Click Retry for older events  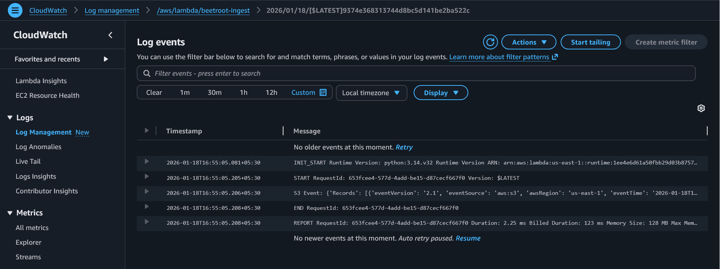[404, 147]
